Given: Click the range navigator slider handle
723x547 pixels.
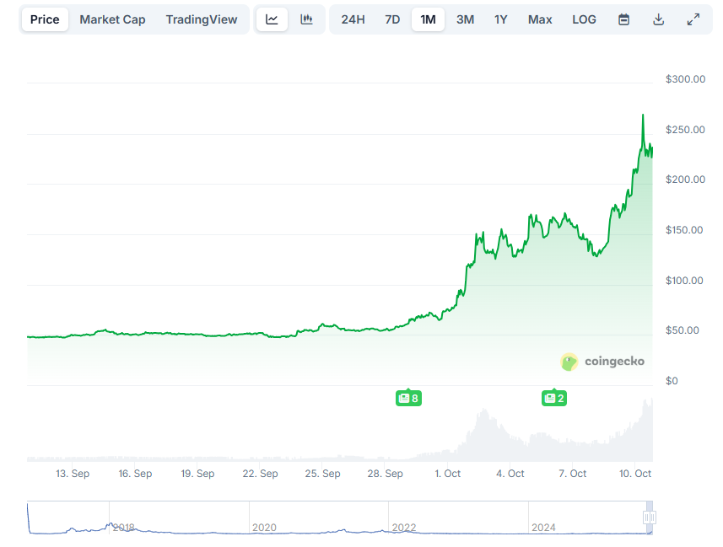Looking at the screenshot, I should 649,518.
